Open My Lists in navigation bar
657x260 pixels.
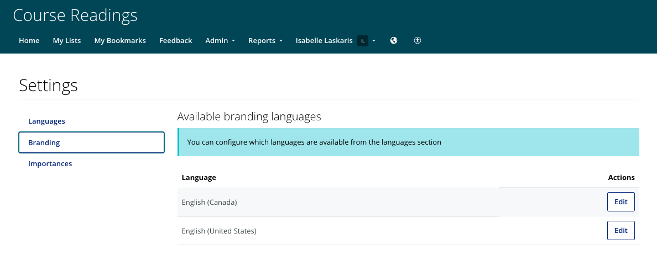(x=66, y=40)
